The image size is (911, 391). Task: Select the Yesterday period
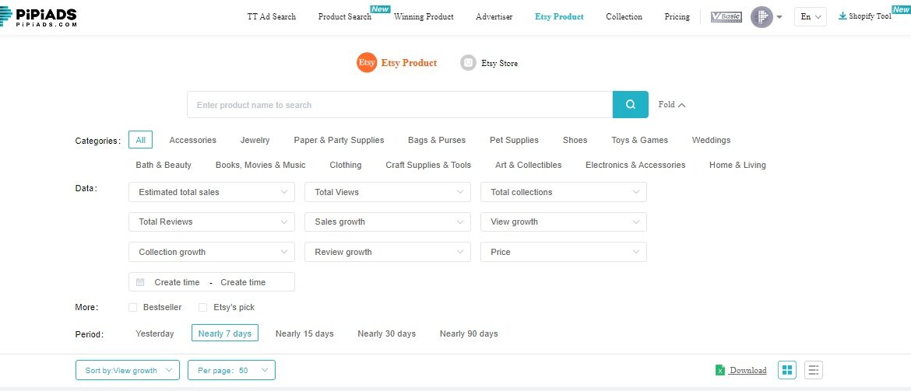pyautogui.click(x=154, y=333)
